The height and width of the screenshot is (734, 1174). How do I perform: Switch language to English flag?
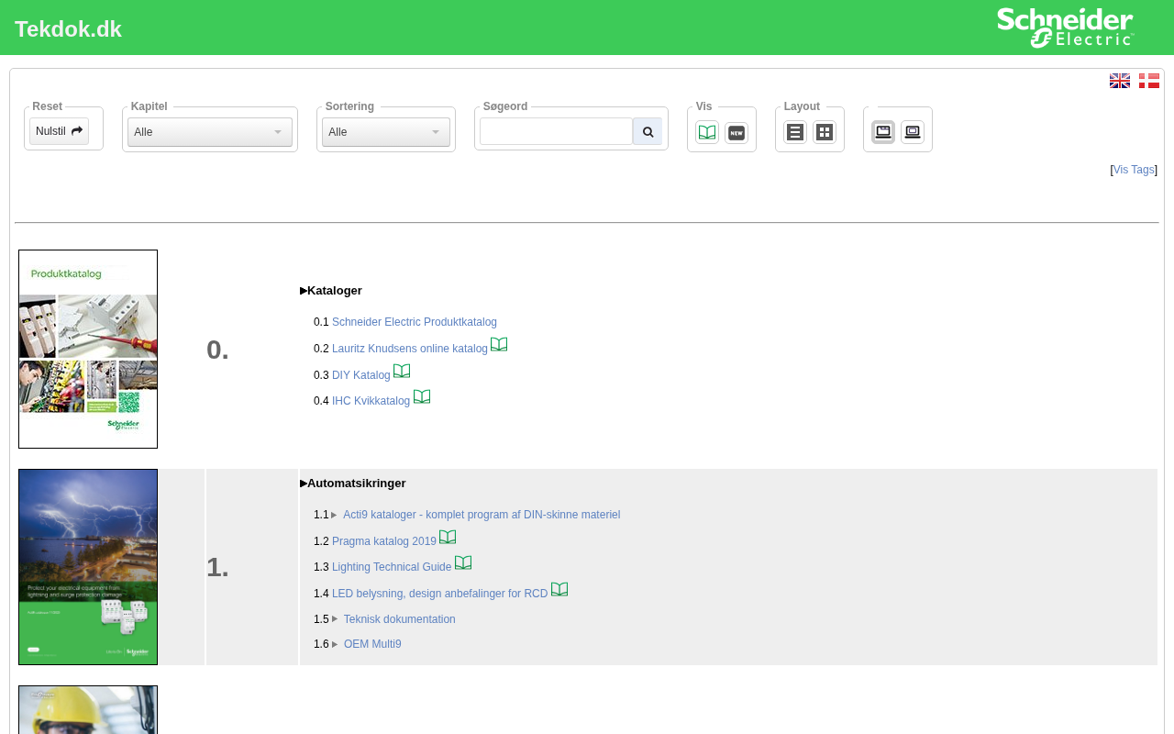pyautogui.click(x=1119, y=81)
